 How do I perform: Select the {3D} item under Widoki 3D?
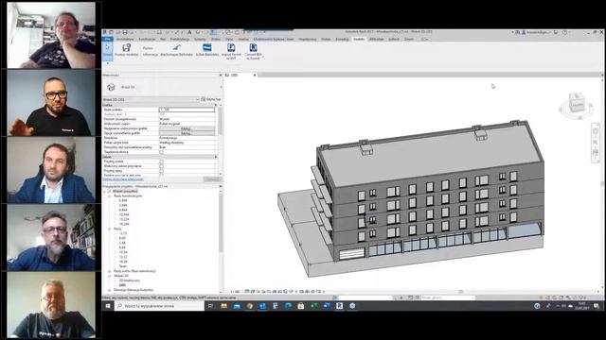coord(123,285)
